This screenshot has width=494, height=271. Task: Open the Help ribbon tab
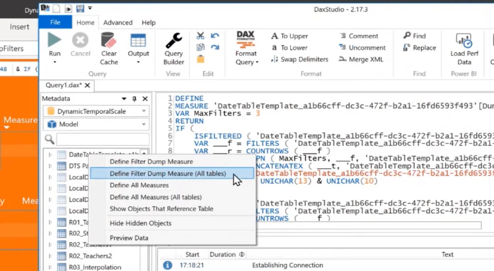148,23
